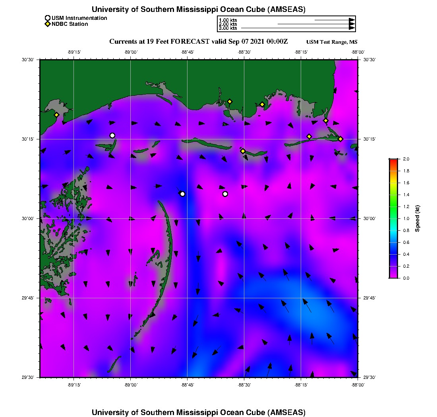
Task: Pick the northernmost NDBC station diamond marker
Action: (x=230, y=101)
